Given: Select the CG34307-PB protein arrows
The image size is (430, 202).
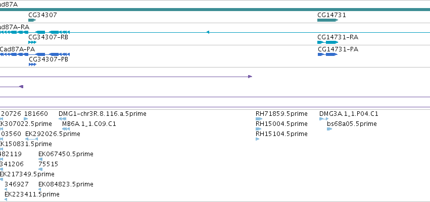Looking at the screenshot, I should point(33,64).
